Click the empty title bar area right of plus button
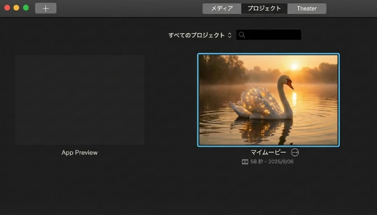The height and width of the screenshot is (215, 377). [x=124, y=8]
